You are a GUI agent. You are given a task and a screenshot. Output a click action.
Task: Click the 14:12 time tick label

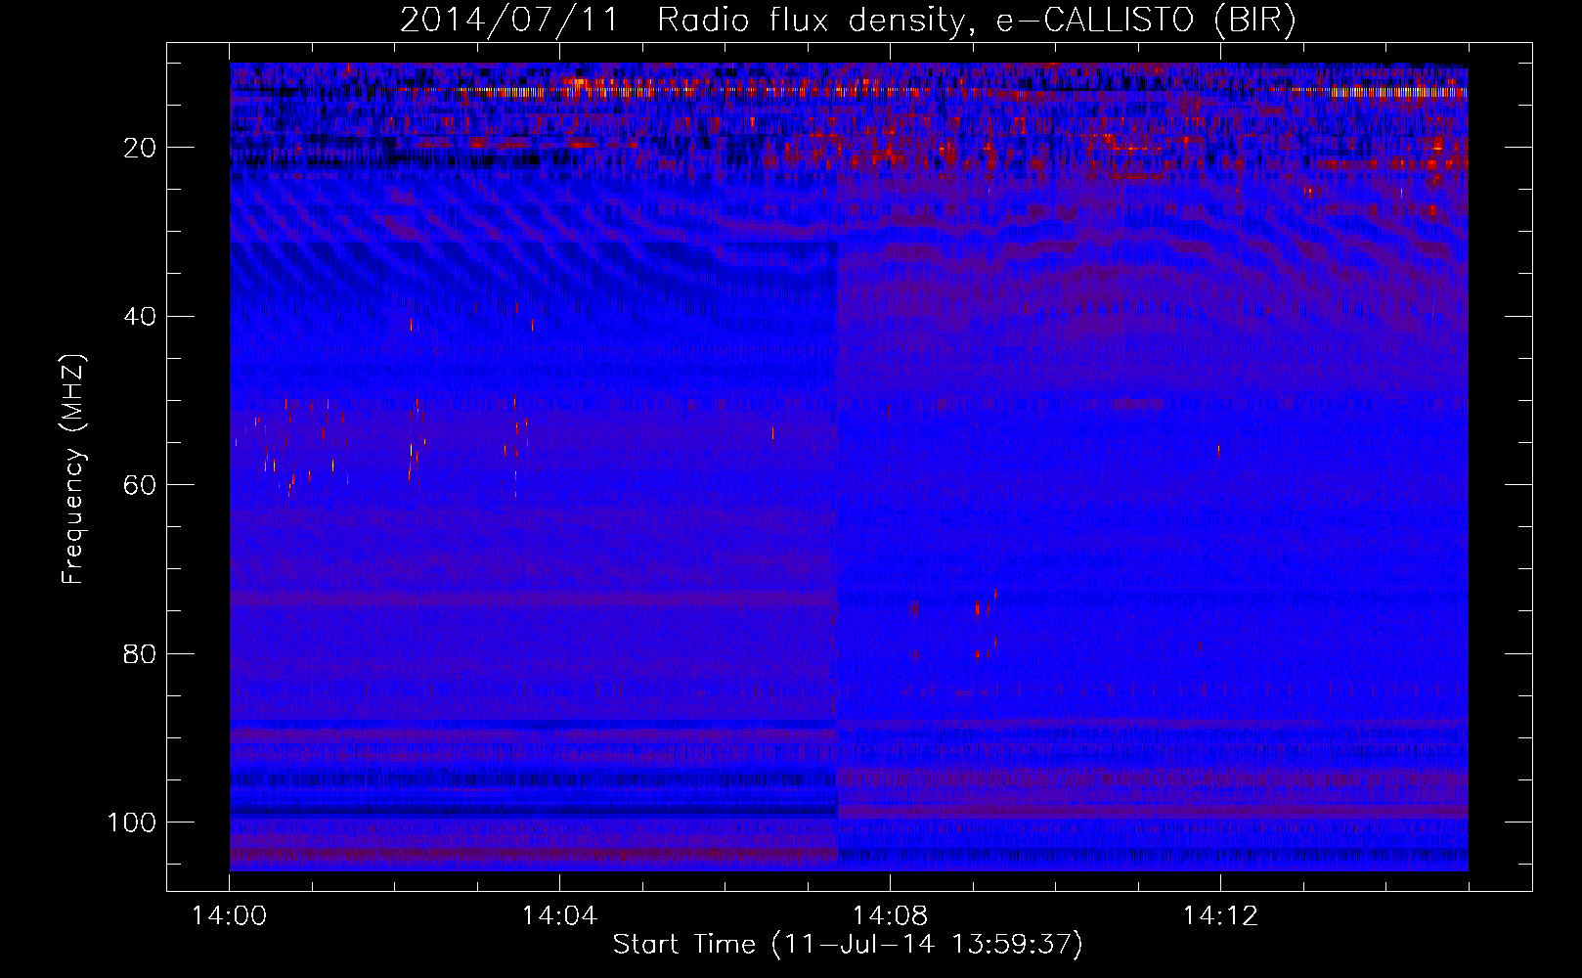click(1220, 916)
